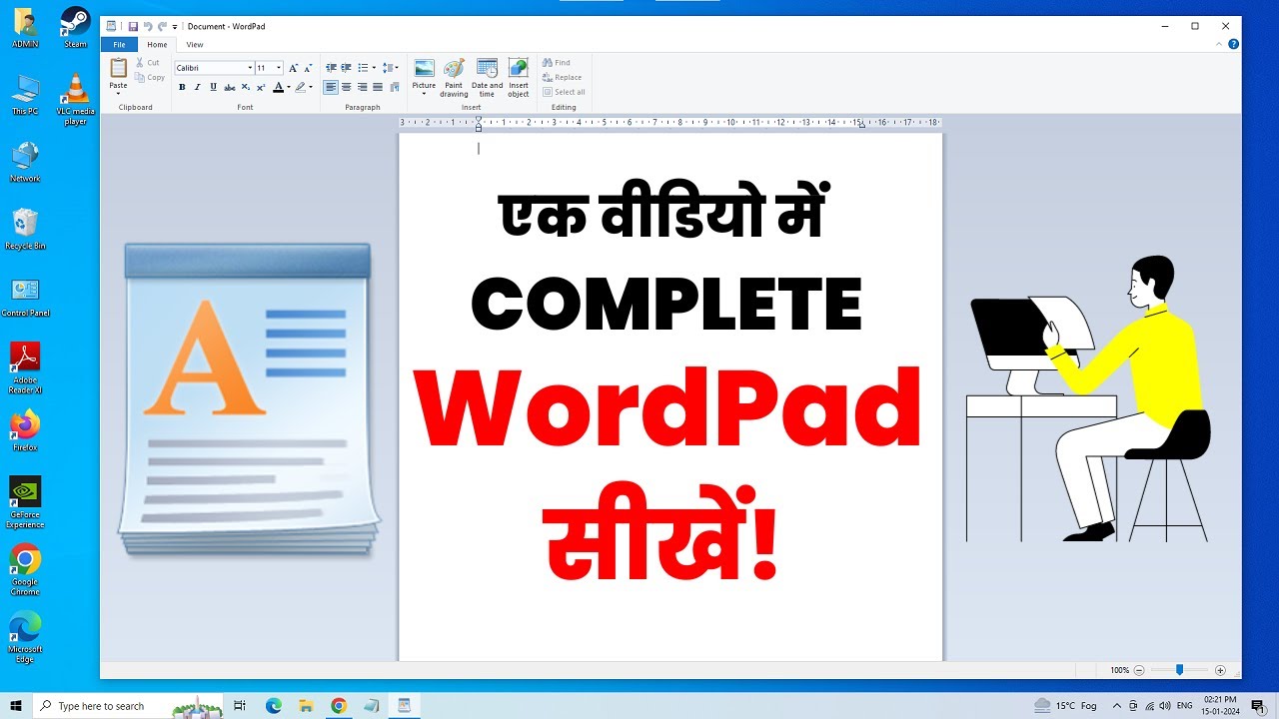This screenshot has height=719, width=1279.
Task: Apply the text color A swatch
Action: coord(278,87)
